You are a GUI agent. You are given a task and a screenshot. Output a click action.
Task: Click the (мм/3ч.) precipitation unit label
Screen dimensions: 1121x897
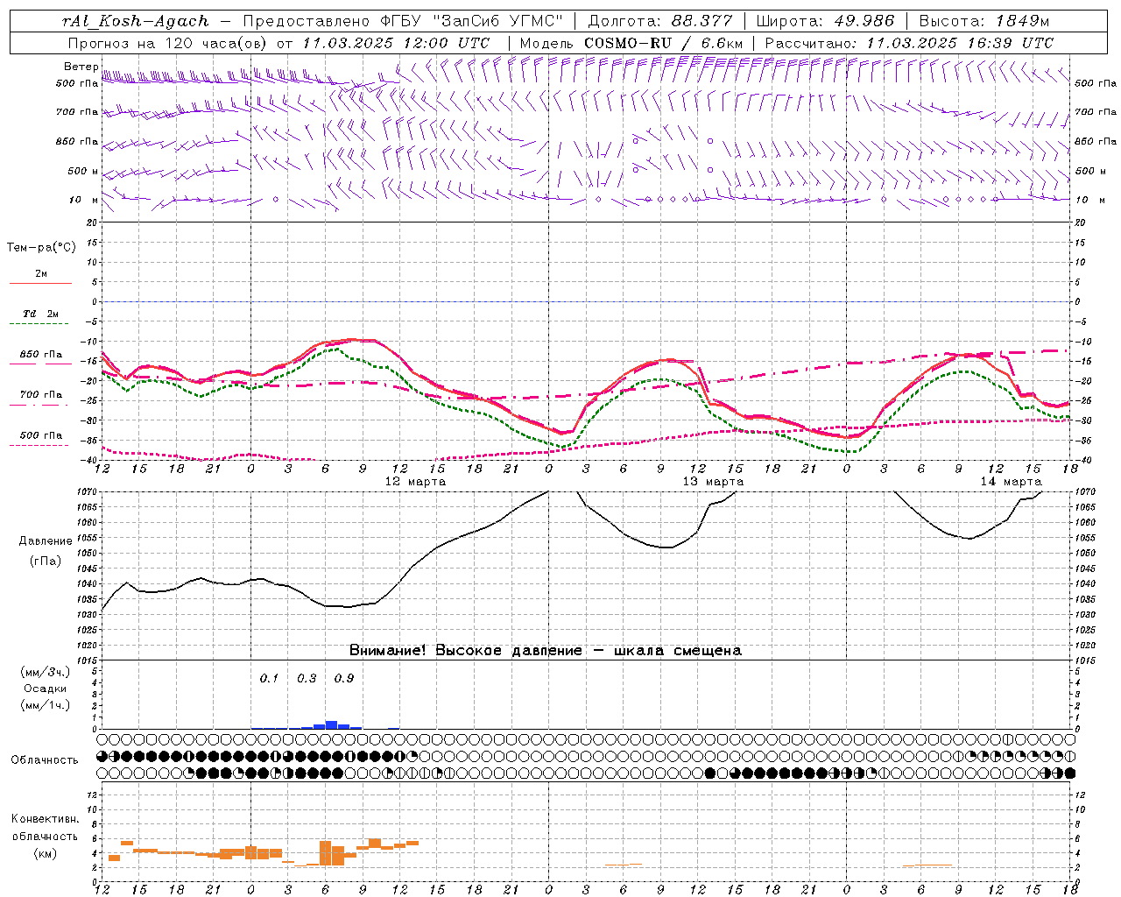pyautogui.click(x=46, y=672)
